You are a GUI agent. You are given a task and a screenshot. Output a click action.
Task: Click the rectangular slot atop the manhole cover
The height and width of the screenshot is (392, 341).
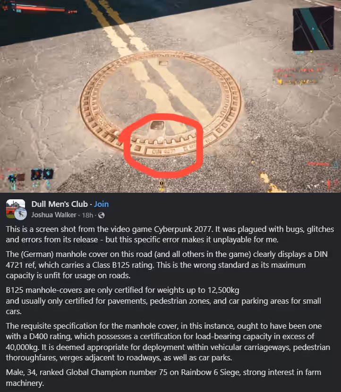pos(163,63)
